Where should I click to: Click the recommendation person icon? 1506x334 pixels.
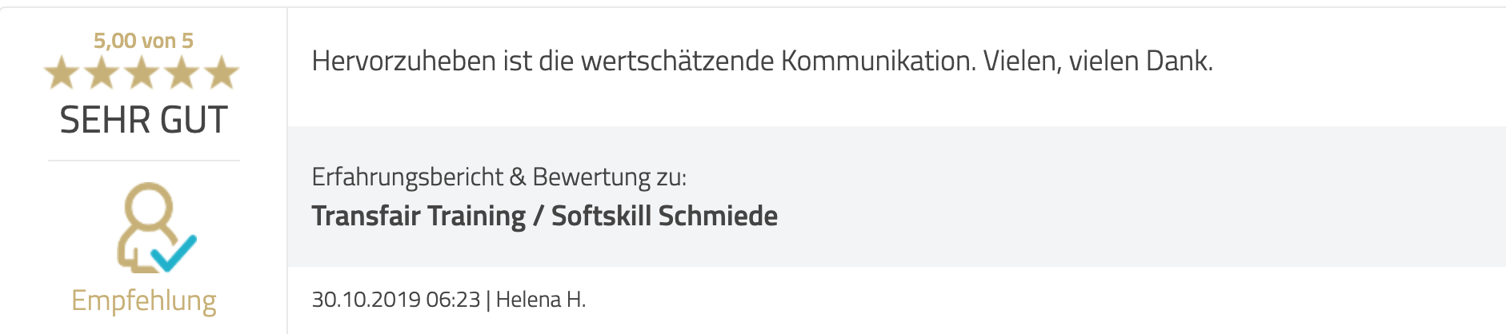tap(156, 228)
